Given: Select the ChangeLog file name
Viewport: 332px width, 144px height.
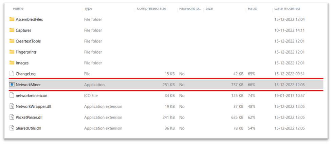Looking at the screenshot, I should (x=25, y=74).
